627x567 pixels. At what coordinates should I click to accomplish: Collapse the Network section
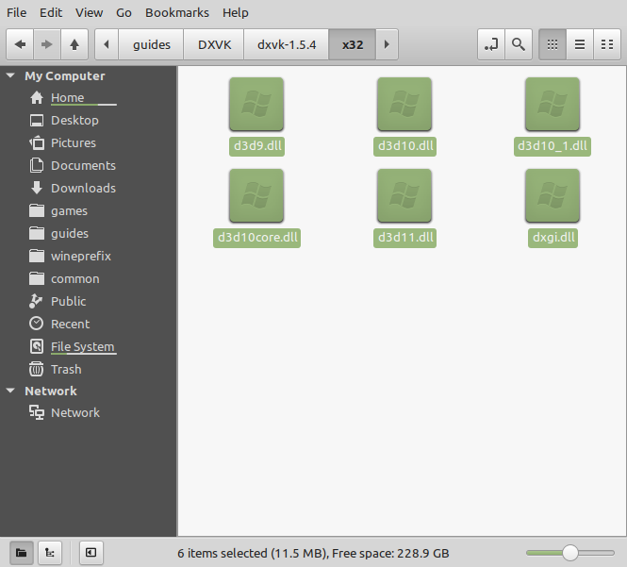click(10, 391)
